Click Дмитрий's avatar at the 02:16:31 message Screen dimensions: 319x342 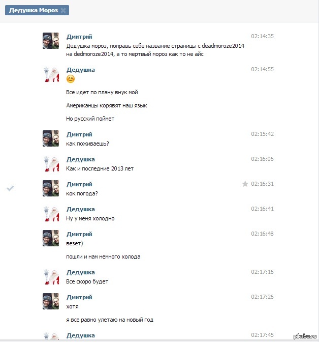click(x=51, y=188)
